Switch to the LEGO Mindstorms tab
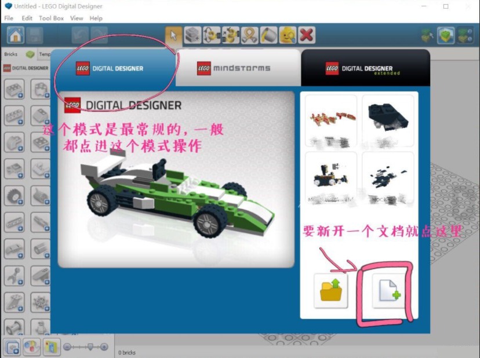This screenshot has width=480, height=358. tap(239, 68)
